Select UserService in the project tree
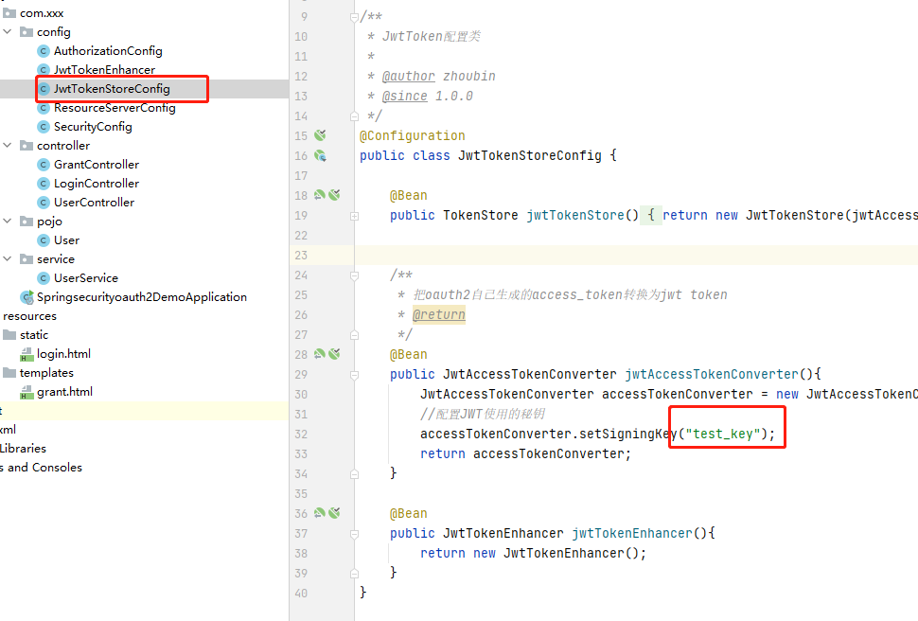 click(86, 277)
